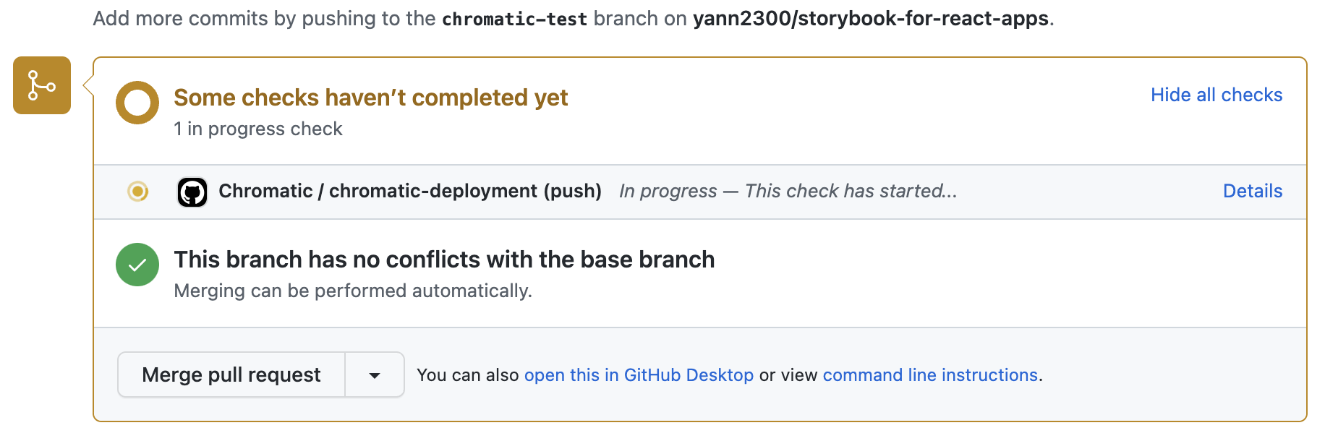Open the merge options dropdown arrow
The image size is (1325, 441).
(x=375, y=374)
